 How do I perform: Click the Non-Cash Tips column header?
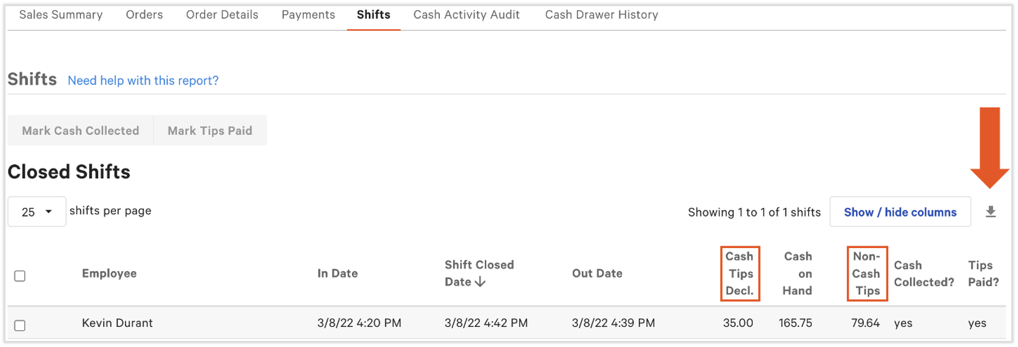click(866, 274)
